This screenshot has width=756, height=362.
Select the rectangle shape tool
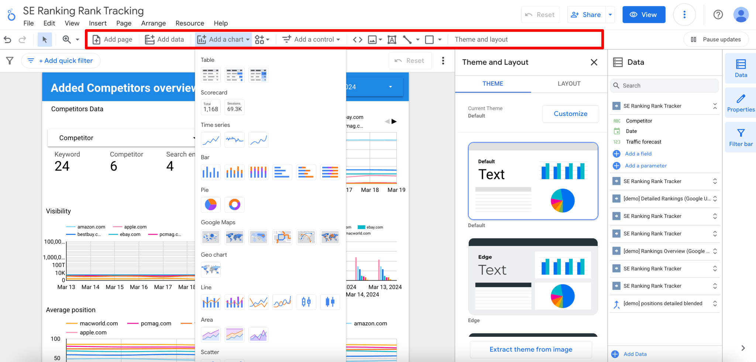[x=429, y=39]
